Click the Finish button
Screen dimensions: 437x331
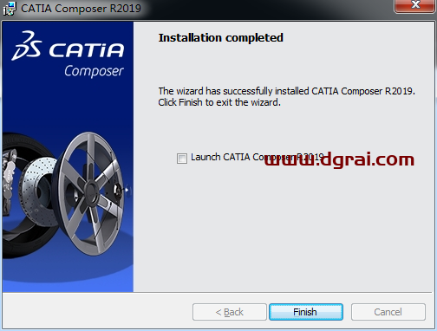[x=306, y=312]
